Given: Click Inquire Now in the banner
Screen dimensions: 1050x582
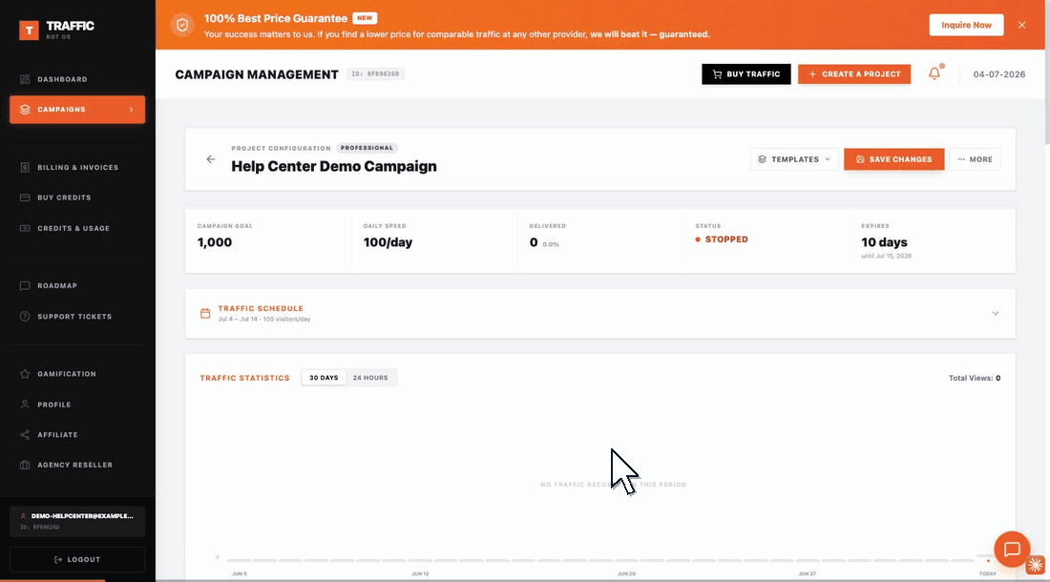Looking at the screenshot, I should point(966,25).
